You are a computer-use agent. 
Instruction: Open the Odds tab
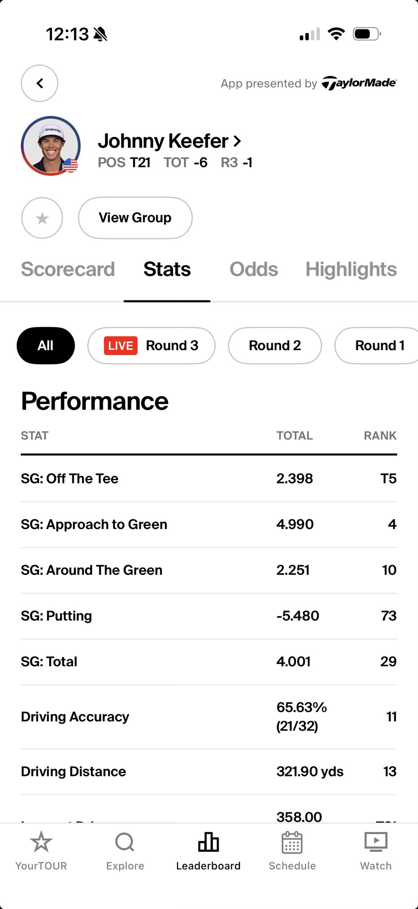tap(253, 269)
